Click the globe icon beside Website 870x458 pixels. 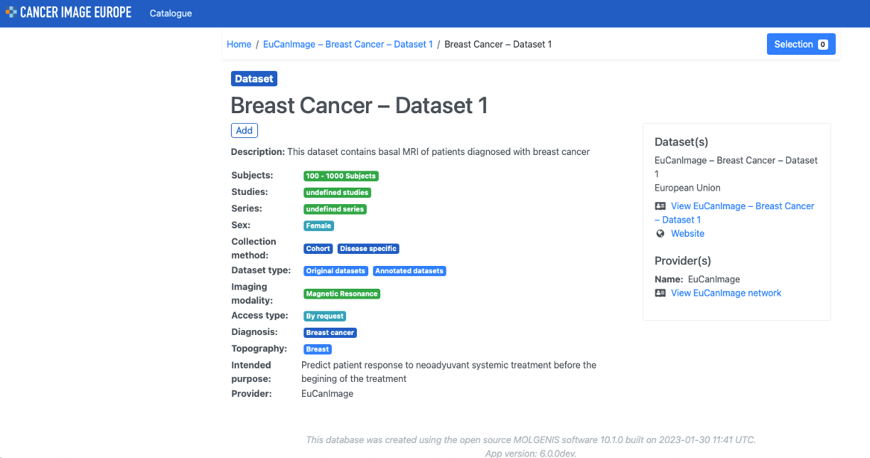point(660,233)
